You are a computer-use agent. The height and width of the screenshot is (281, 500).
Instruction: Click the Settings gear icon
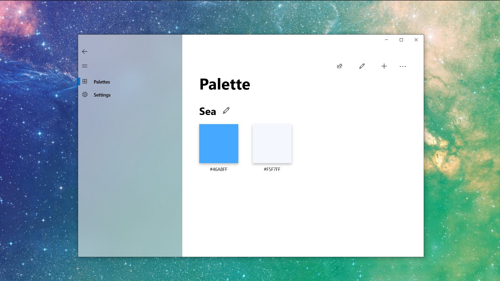click(85, 95)
